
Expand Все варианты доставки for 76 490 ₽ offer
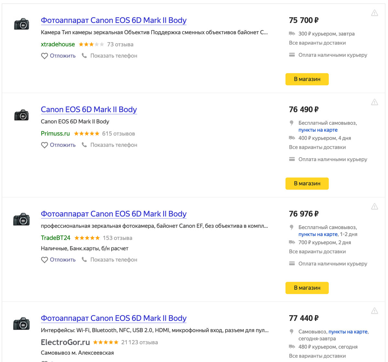click(317, 147)
